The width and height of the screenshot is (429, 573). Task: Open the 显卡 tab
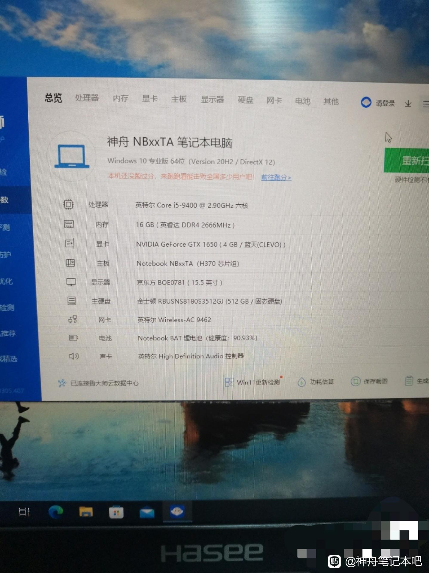click(x=150, y=98)
